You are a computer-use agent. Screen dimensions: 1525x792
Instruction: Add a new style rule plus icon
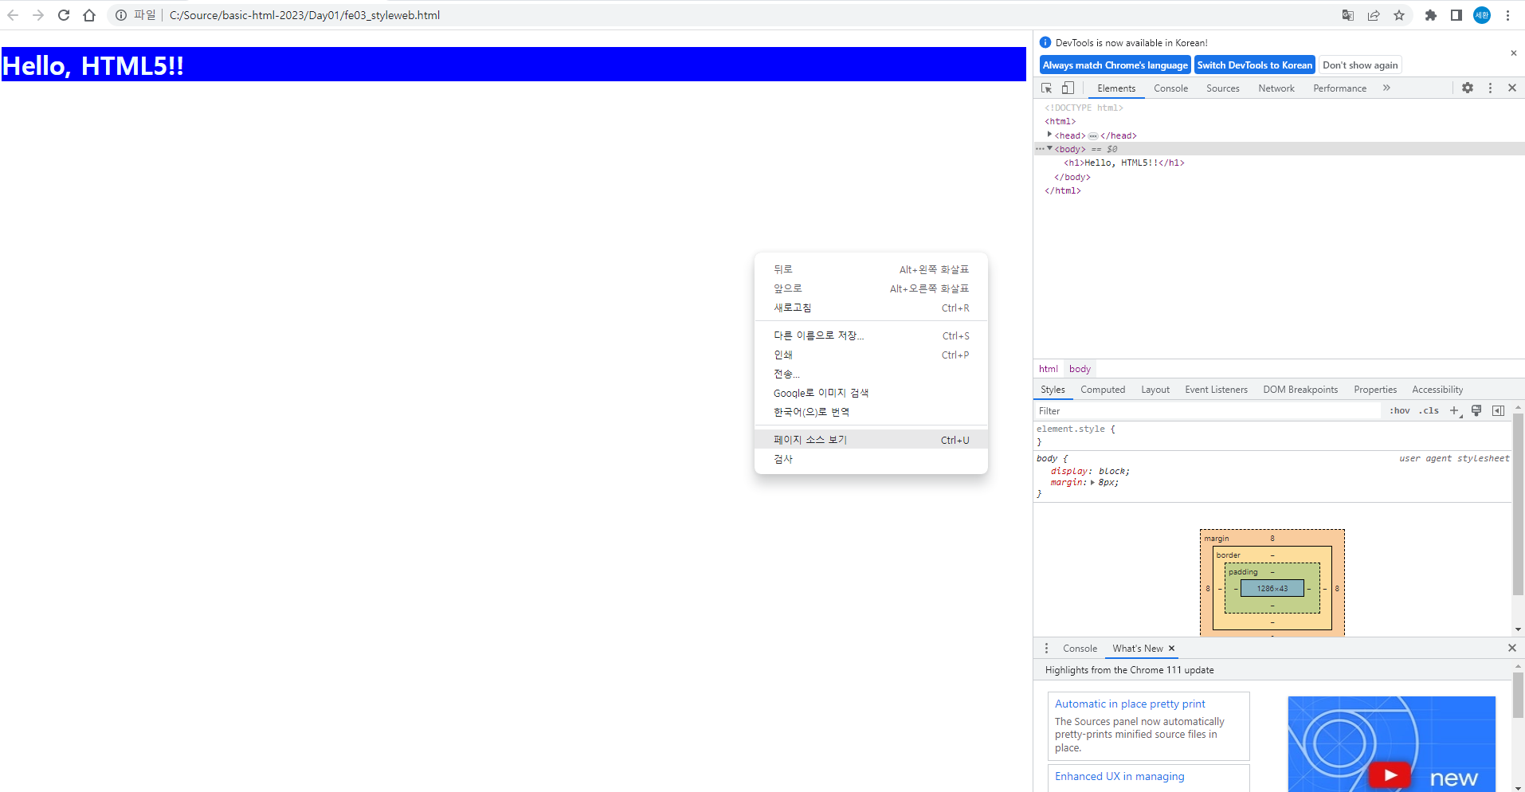pyautogui.click(x=1454, y=411)
